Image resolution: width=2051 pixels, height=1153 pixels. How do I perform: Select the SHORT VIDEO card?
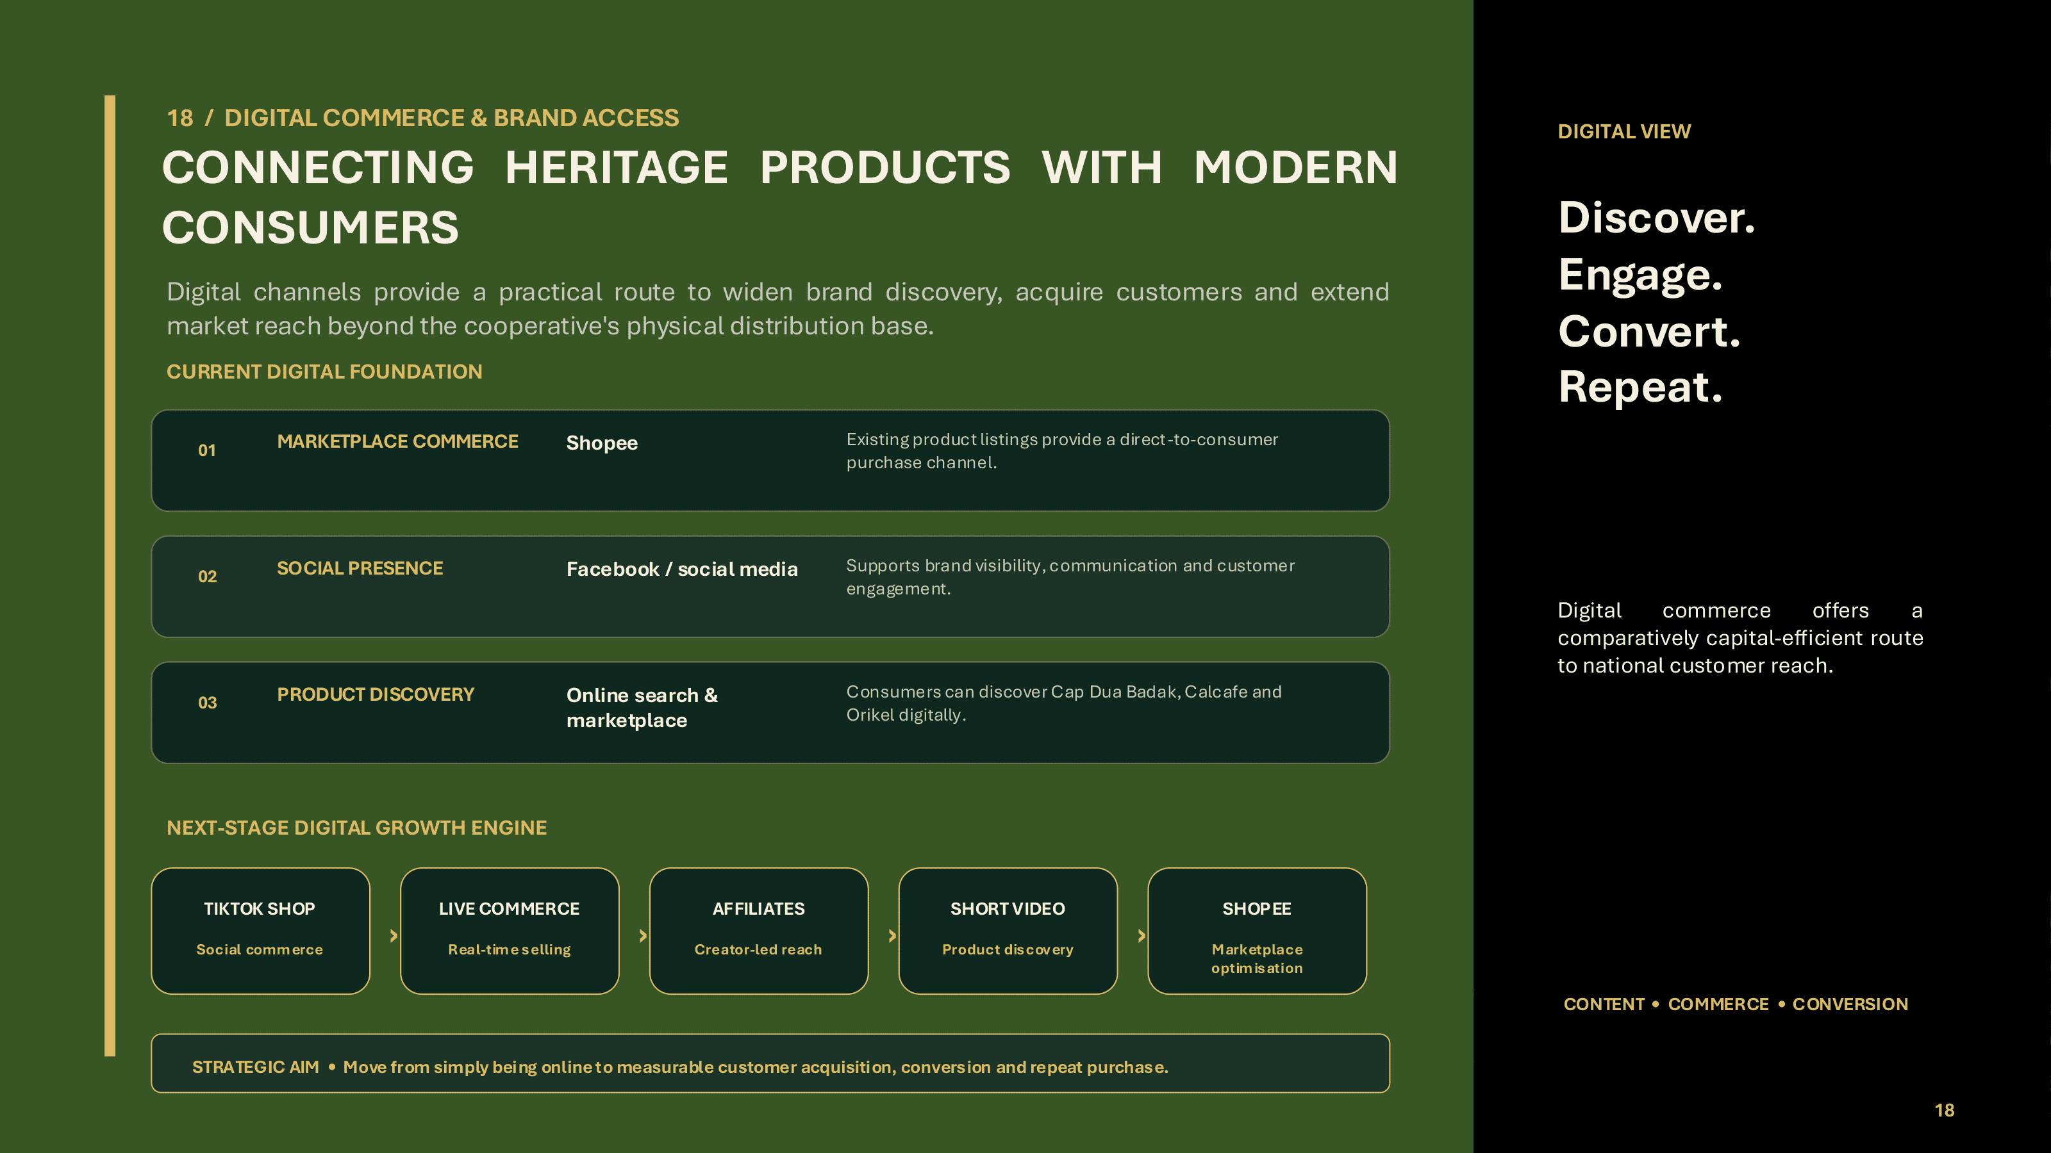pyautogui.click(x=1008, y=930)
